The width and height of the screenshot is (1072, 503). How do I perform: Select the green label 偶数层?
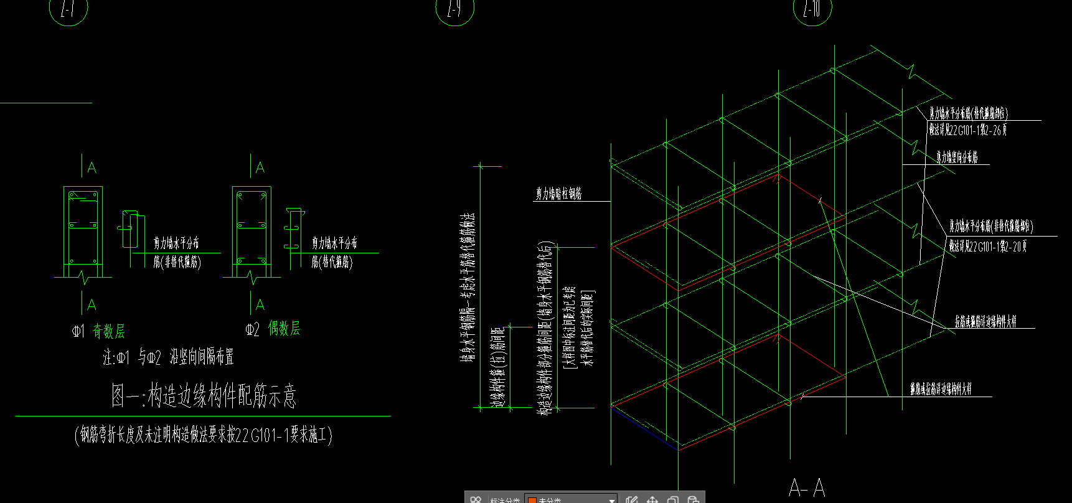pos(284,328)
